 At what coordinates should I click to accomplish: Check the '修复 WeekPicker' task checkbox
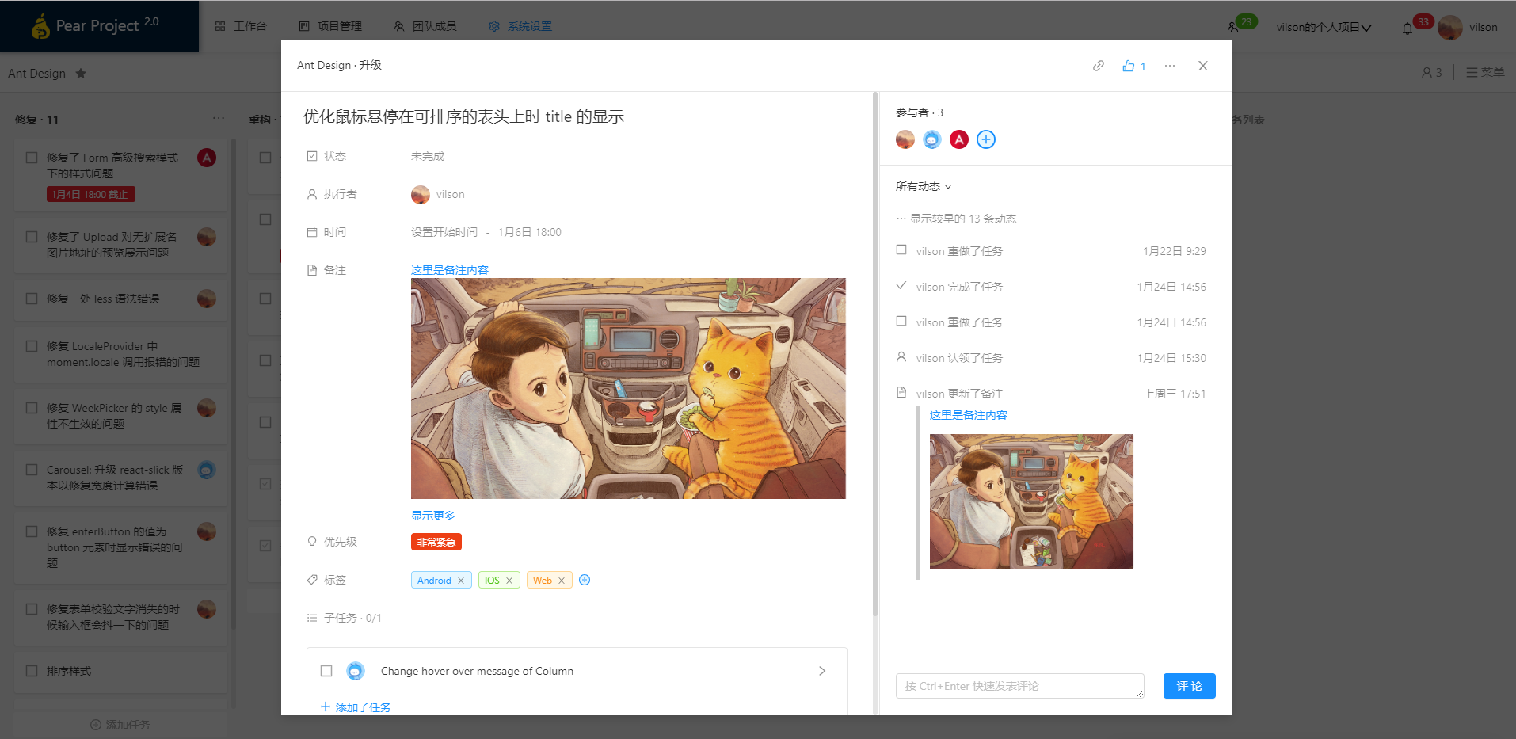(x=32, y=408)
